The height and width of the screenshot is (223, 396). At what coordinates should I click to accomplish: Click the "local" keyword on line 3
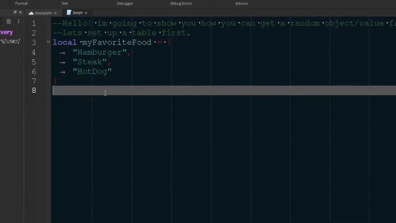pyautogui.click(x=64, y=42)
